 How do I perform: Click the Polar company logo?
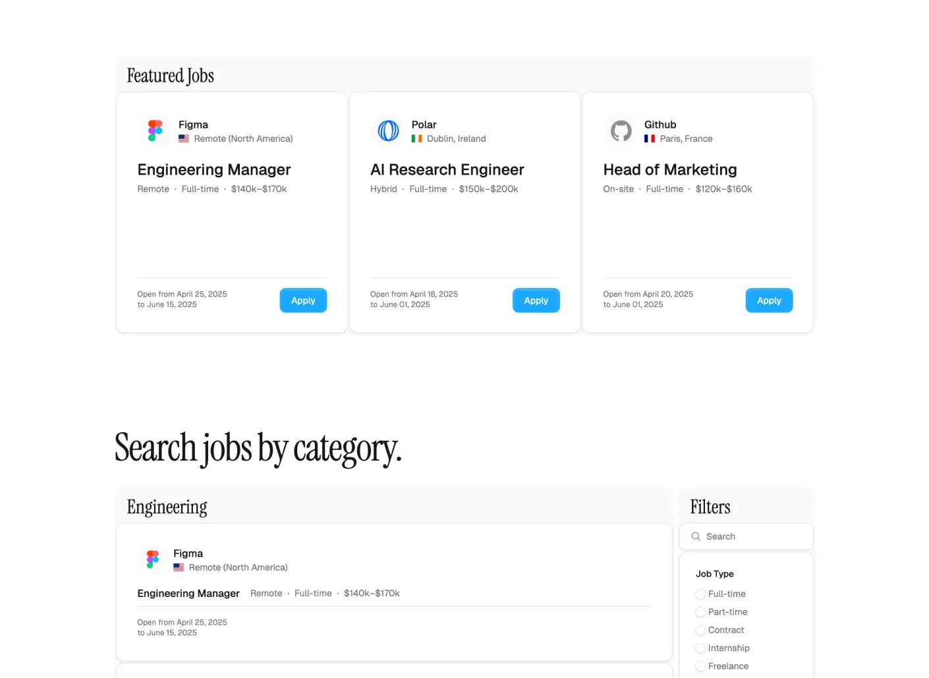[x=388, y=130]
